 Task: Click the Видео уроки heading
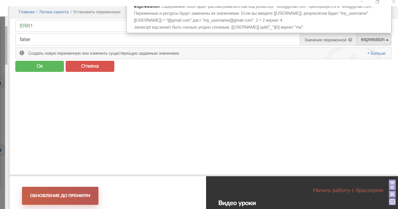[x=237, y=203]
